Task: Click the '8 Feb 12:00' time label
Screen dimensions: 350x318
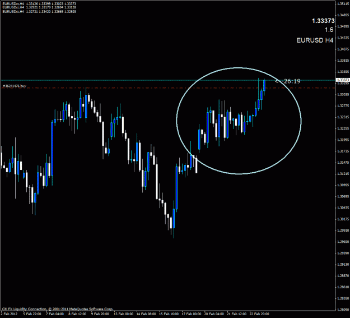Action: (x=77, y=314)
